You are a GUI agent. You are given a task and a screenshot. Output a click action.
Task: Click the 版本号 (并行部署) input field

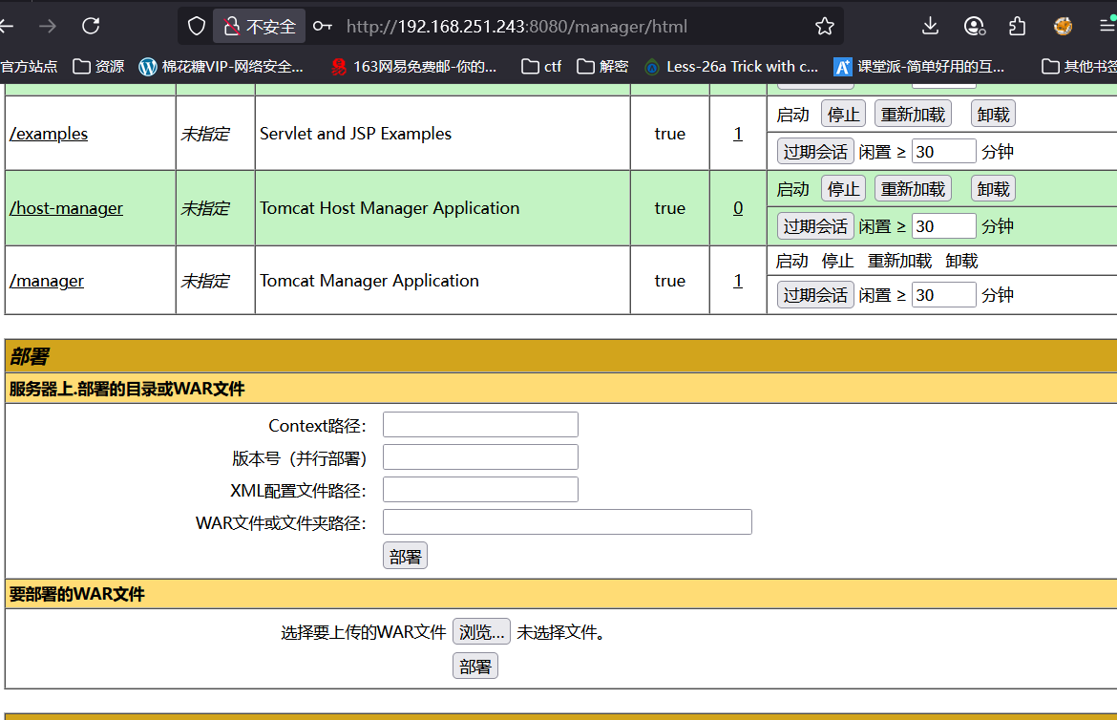480,457
